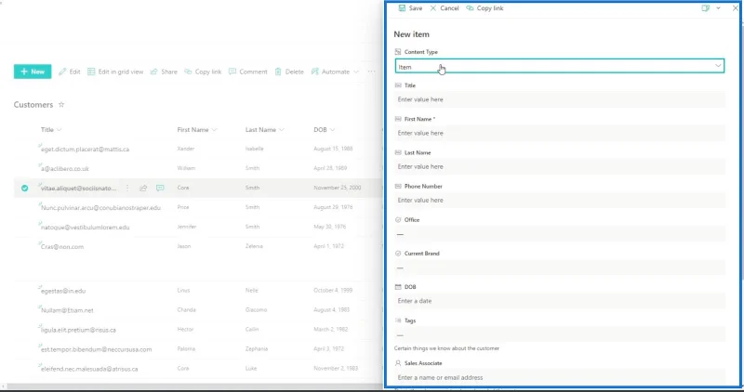This screenshot has height=392, width=744.
Task: Open the Content Type dropdown showing Item
Action: tap(560, 66)
